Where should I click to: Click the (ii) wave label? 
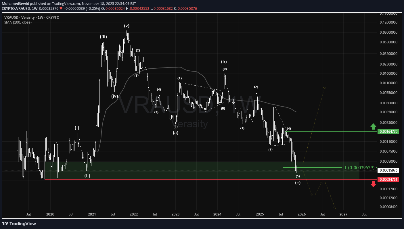tap(87, 176)
